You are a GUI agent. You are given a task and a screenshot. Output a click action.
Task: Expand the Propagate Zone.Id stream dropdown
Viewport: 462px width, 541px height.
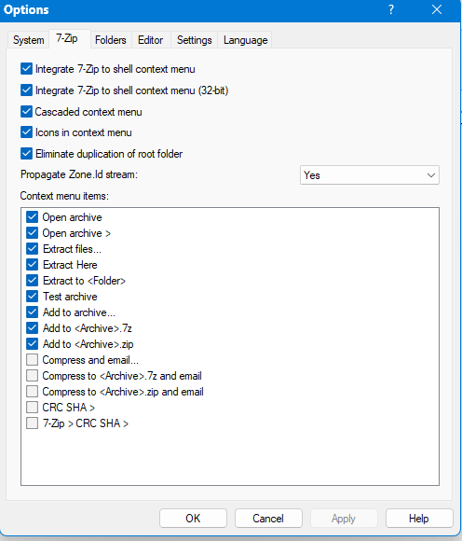(370, 175)
